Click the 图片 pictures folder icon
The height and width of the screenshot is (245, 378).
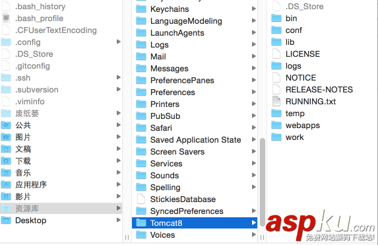point(6,137)
